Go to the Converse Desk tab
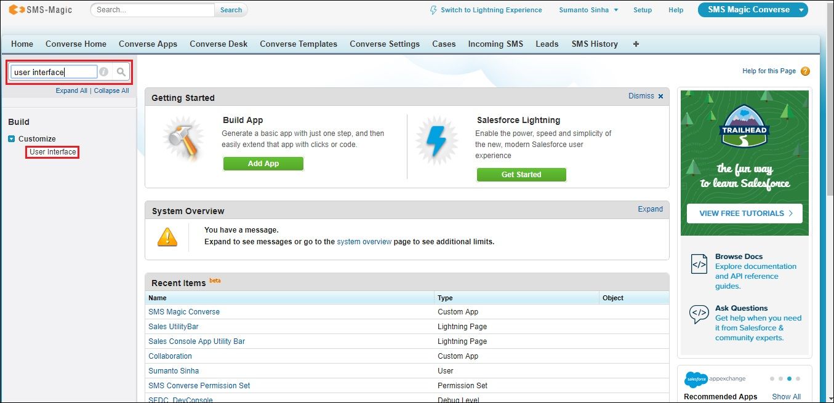Viewport: 834px width, 403px height. point(219,44)
